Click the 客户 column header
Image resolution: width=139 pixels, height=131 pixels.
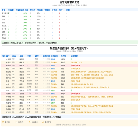8,56
